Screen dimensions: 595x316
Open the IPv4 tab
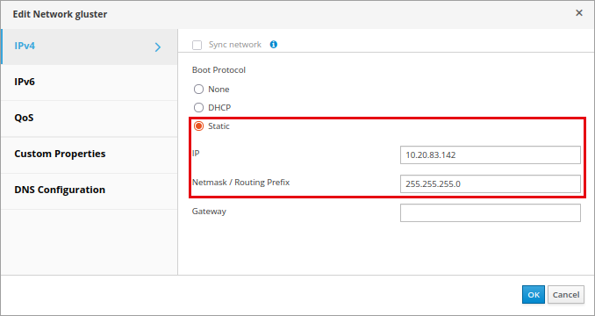coord(90,47)
